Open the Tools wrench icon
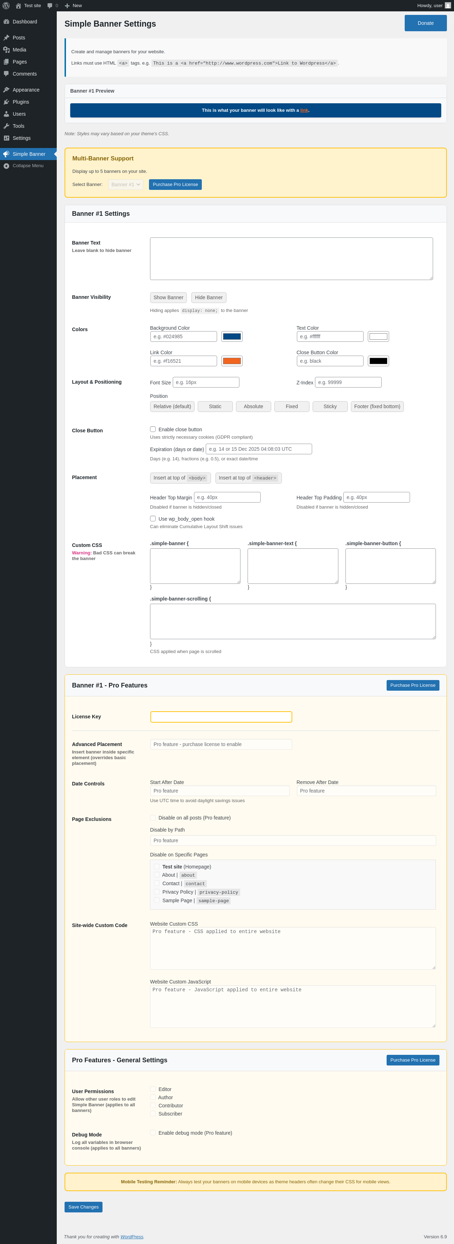454x1244 pixels. pos(6,126)
